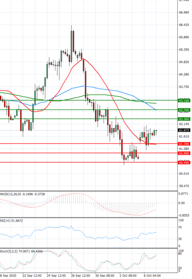Click the MACD(12,26,9) indicator title
This screenshot has width=192, height=279.
pos(10,194)
